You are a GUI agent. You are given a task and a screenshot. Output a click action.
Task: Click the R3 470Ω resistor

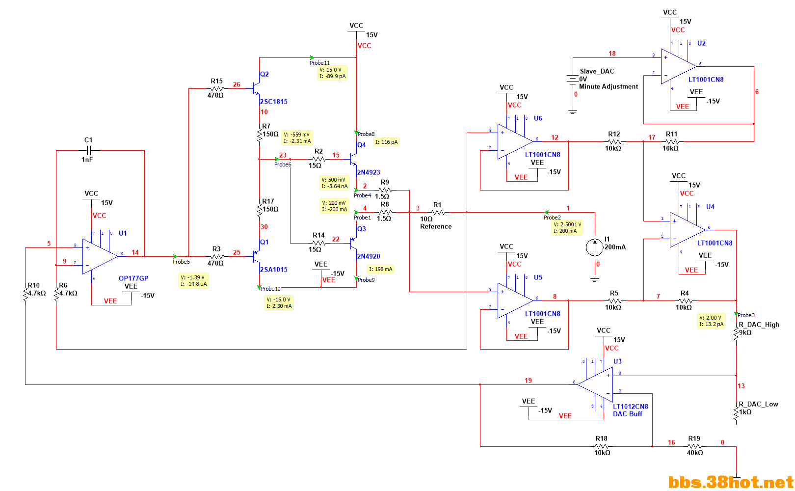click(216, 256)
